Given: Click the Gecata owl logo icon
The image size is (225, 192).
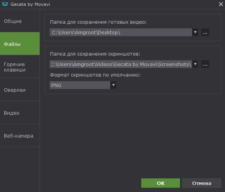Looking at the screenshot, I should click(x=5, y=4).
